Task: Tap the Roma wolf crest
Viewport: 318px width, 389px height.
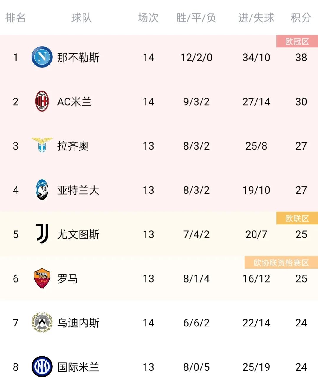Action: pyautogui.click(x=42, y=278)
